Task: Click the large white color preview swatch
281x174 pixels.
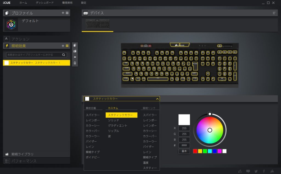Action: pyautogui.click(x=184, y=120)
